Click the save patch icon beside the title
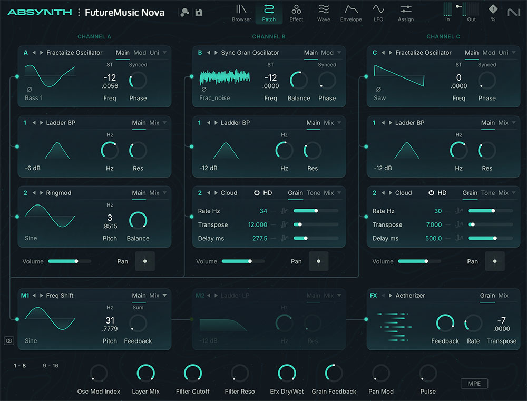527x401 pixels. 199,12
